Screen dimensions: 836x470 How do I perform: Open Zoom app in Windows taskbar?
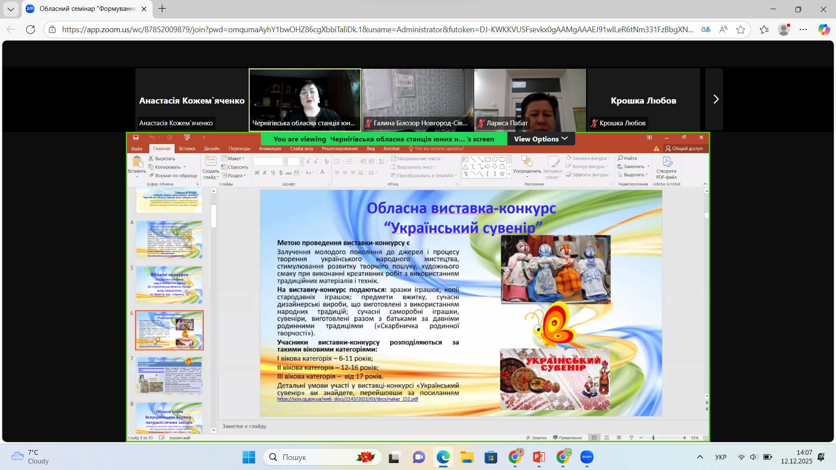click(x=587, y=457)
